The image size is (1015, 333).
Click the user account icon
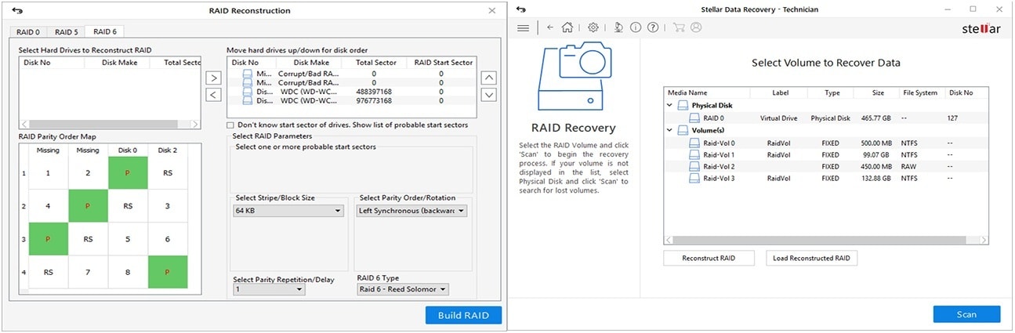click(x=696, y=27)
